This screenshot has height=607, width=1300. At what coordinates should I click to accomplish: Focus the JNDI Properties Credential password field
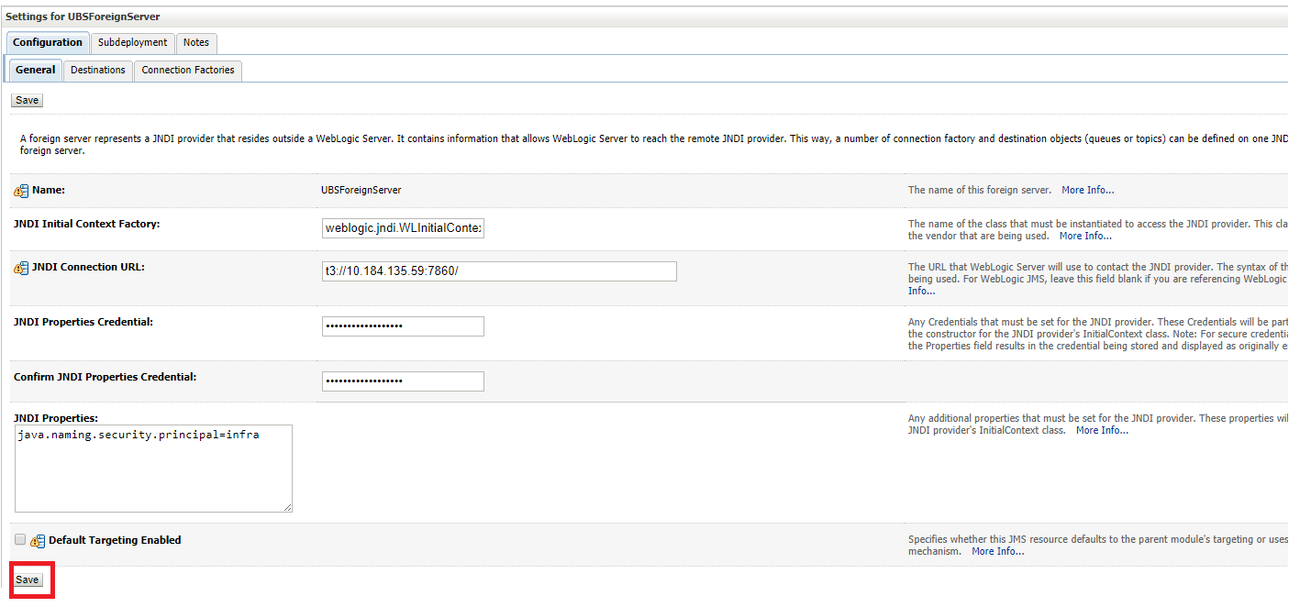(x=403, y=326)
